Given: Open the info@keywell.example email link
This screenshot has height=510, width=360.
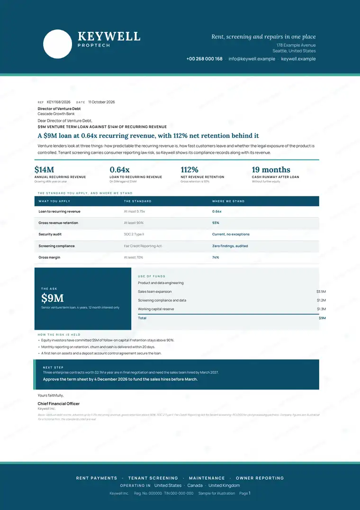Looking at the screenshot, I should (x=252, y=59).
